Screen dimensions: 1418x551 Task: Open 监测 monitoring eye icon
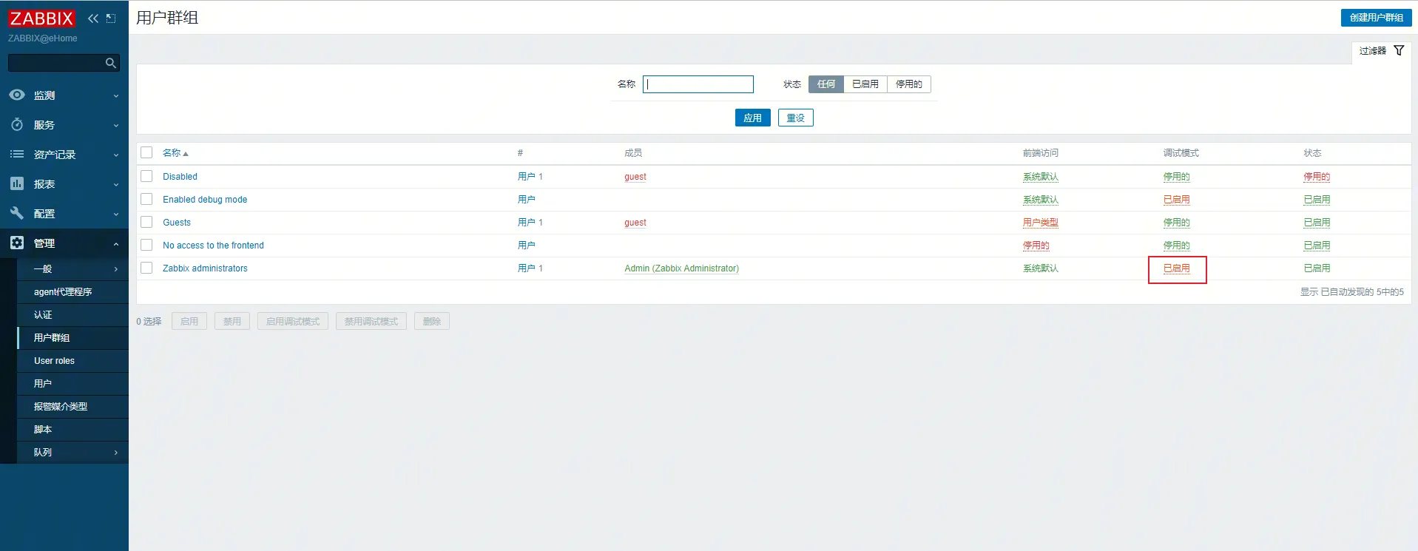coord(17,95)
